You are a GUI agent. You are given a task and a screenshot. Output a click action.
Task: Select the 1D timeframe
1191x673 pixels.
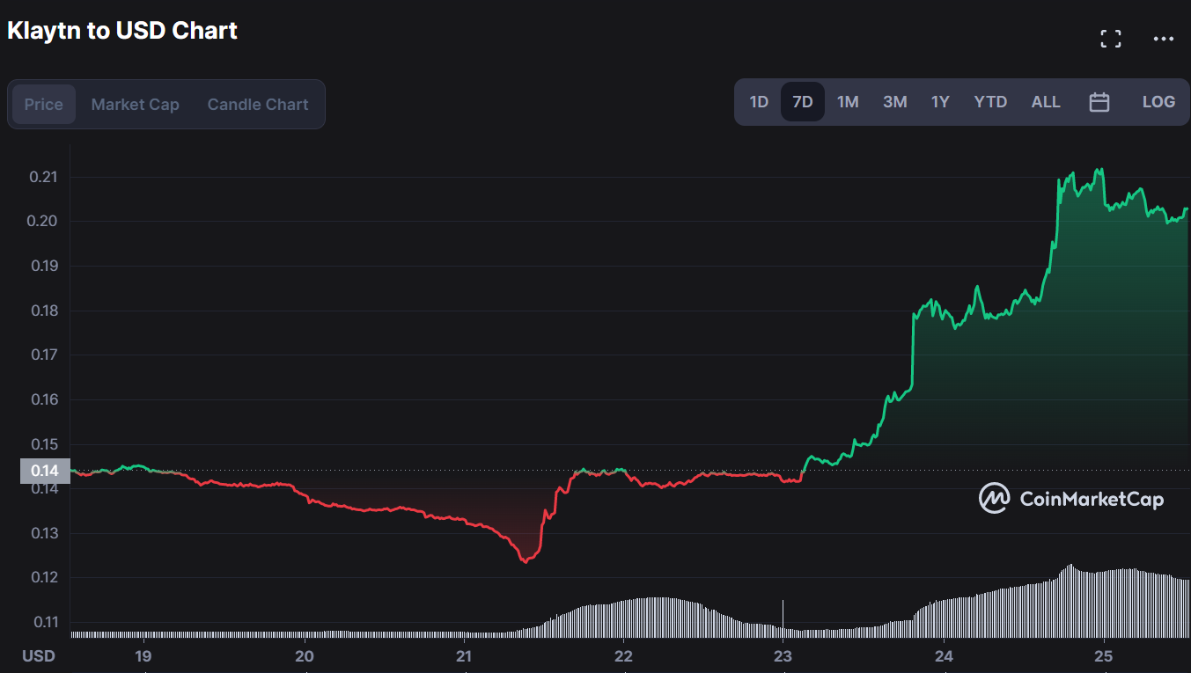pos(759,102)
